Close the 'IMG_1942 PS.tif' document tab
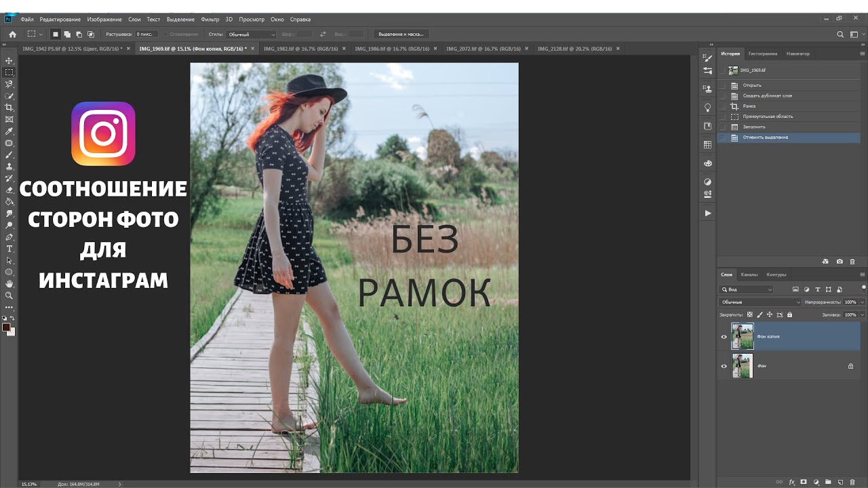 click(x=128, y=49)
